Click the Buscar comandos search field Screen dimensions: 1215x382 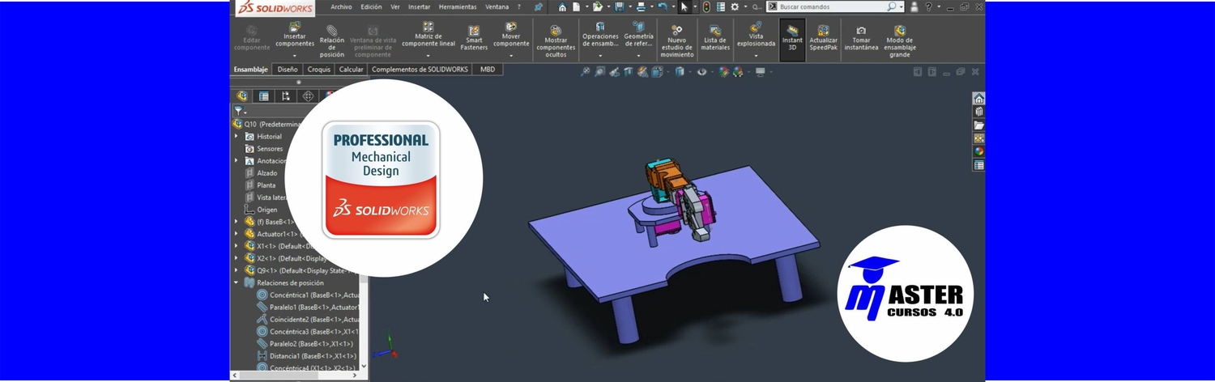pyautogui.click(x=835, y=6)
